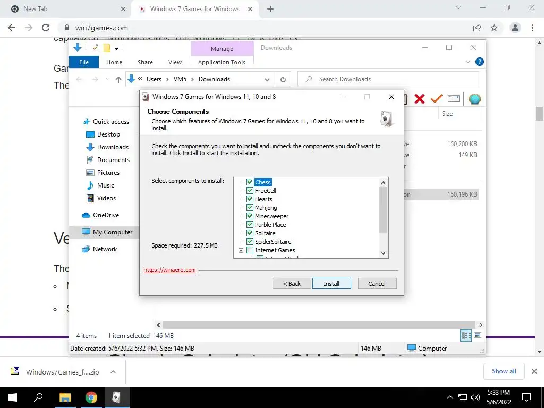Open Explorer help icon

(x=480, y=62)
